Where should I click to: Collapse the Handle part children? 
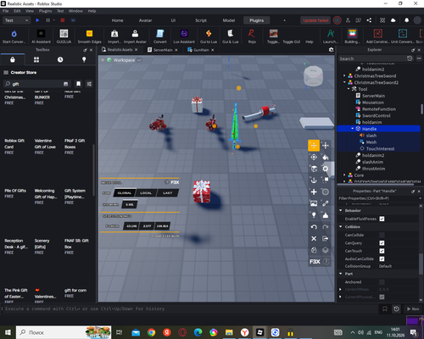[x=352, y=129]
